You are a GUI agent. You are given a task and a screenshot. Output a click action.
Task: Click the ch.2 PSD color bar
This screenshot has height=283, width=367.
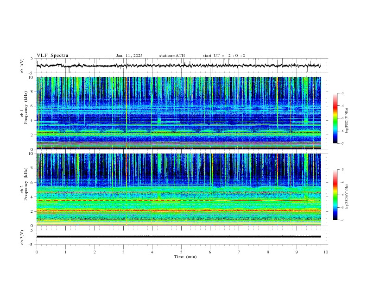[x=335, y=195]
